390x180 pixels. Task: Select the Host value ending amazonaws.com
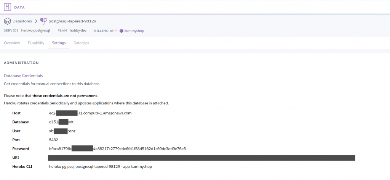90,113
